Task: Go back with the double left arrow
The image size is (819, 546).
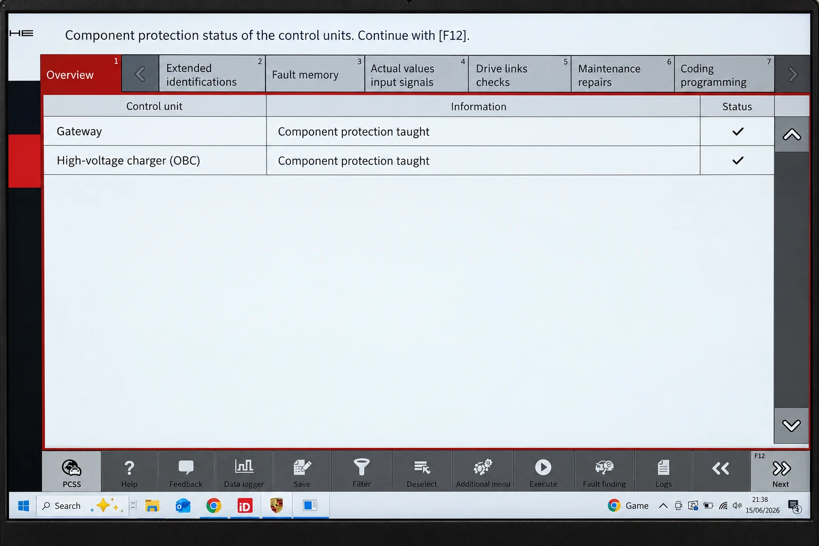Action: pos(721,471)
